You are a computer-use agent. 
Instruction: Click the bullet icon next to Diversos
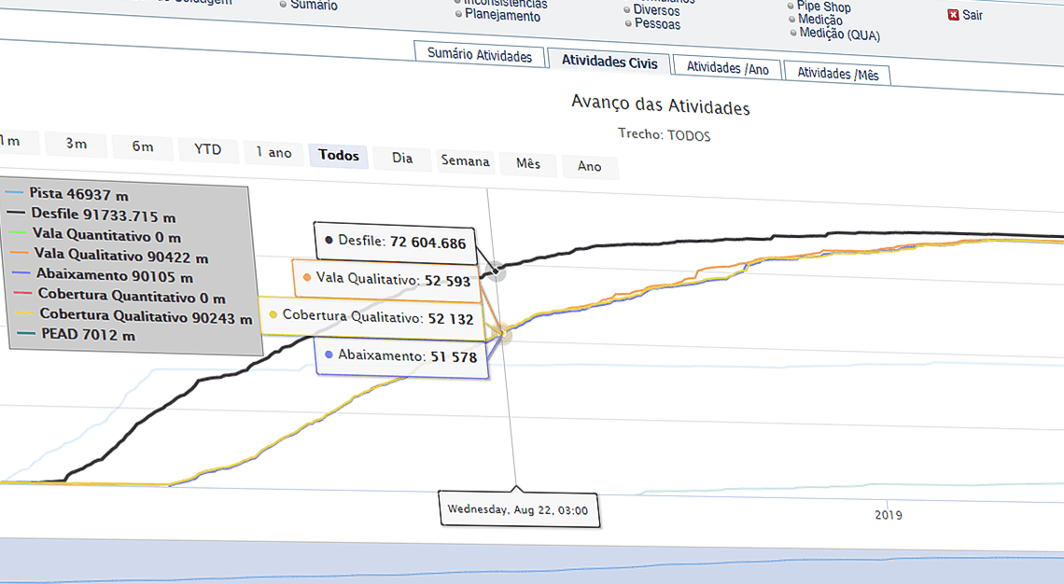pyautogui.click(x=628, y=10)
